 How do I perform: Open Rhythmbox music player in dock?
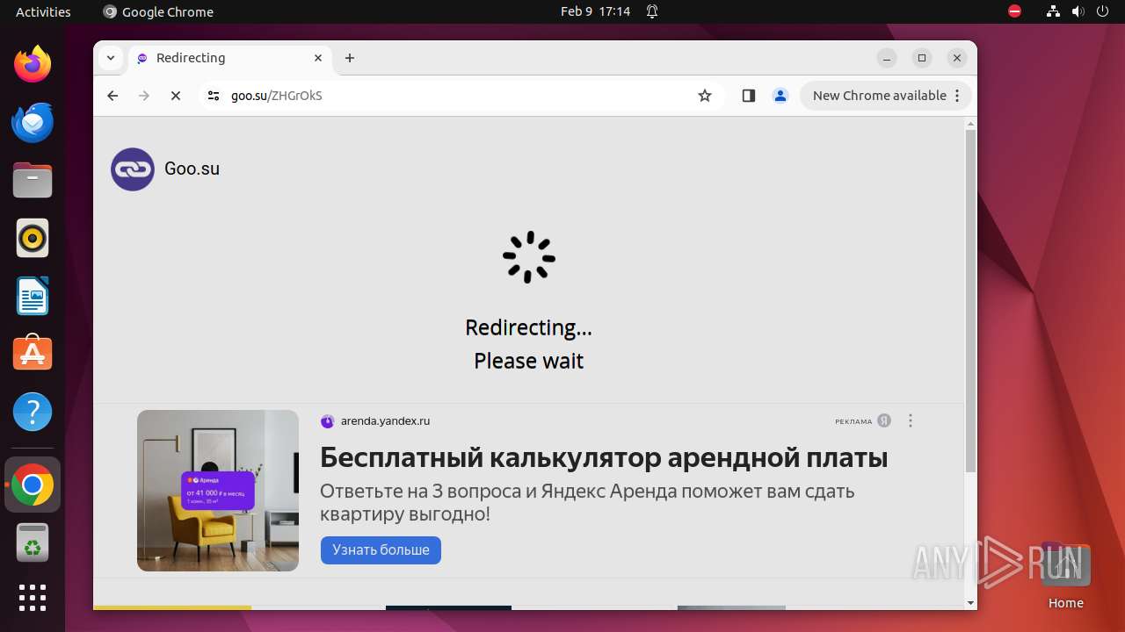[x=33, y=238]
